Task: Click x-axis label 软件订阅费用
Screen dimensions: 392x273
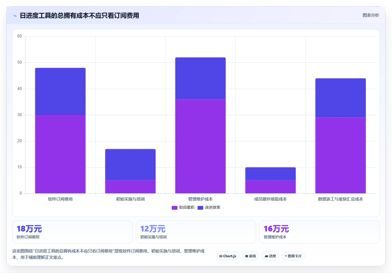Action: (60, 199)
